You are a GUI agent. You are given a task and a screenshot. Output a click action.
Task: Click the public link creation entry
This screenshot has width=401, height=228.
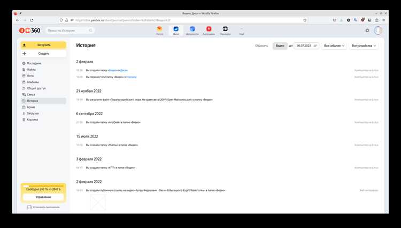(156, 191)
